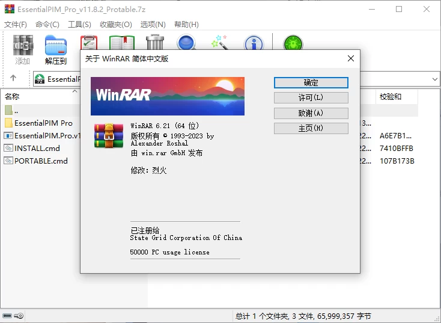The width and height of the screenshot is (441, 323).
Task: Click the 7z archive icon in address bar
Action: coord(40,79)
